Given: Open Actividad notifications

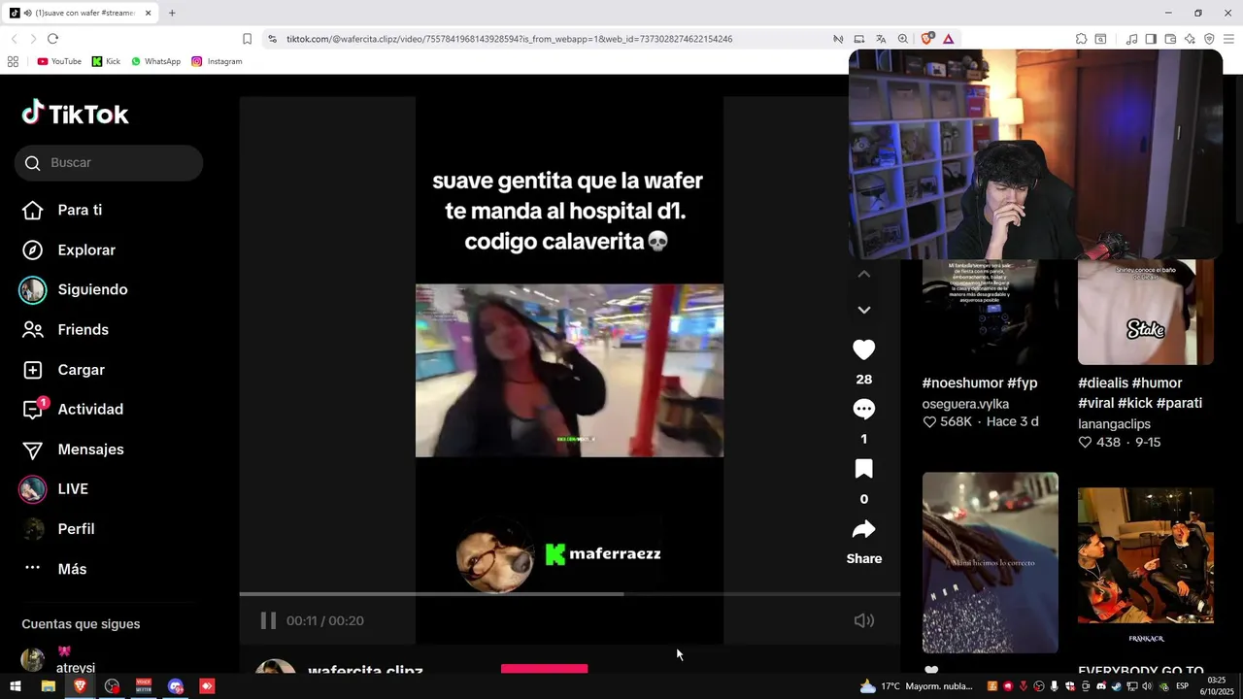Looking at the screenshot, I should [x=89, y=410].
